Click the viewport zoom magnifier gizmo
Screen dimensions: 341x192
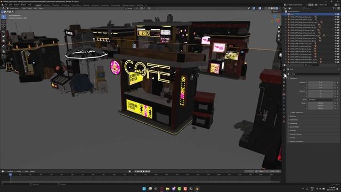pyautogui.click(x=279, y=28)
